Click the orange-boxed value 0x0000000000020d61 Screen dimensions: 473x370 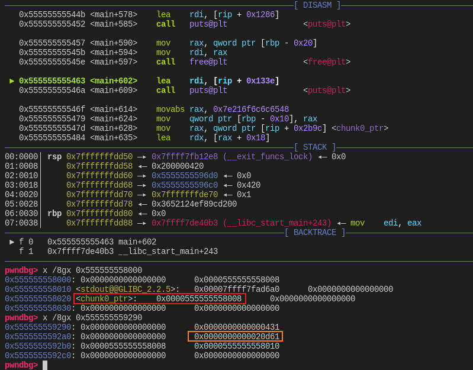[235, 337]
